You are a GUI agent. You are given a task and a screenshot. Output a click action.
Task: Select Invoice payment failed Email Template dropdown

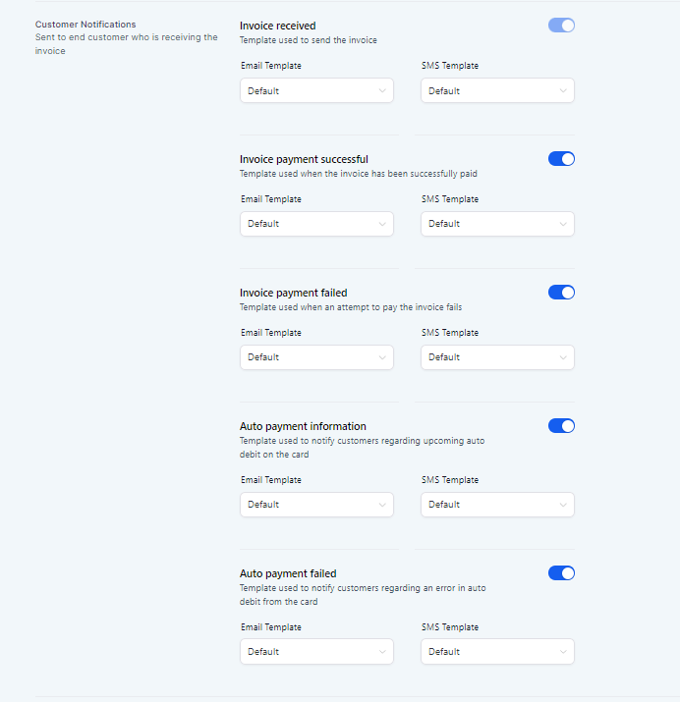click(316, 357)
